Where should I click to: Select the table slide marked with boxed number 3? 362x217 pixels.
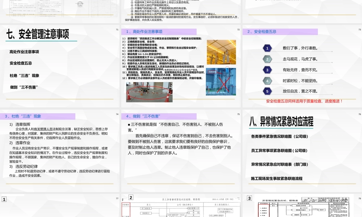[x=302, y=205]
